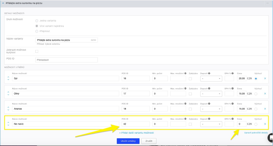Toggle Zobrazit možnost kurýrovi checkbox
The height and width of the screenshot is (146, 273).
click(x=37, y=51)
